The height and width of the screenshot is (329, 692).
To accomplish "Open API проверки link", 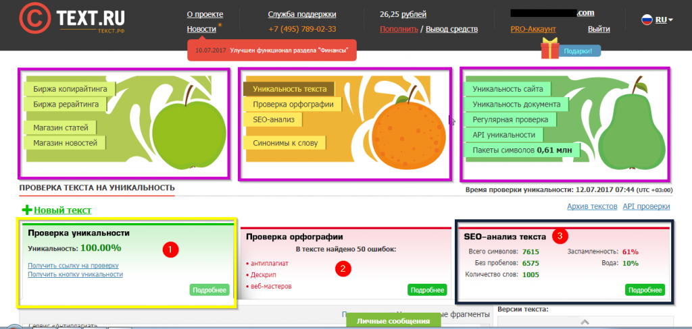I will (646, 206).
